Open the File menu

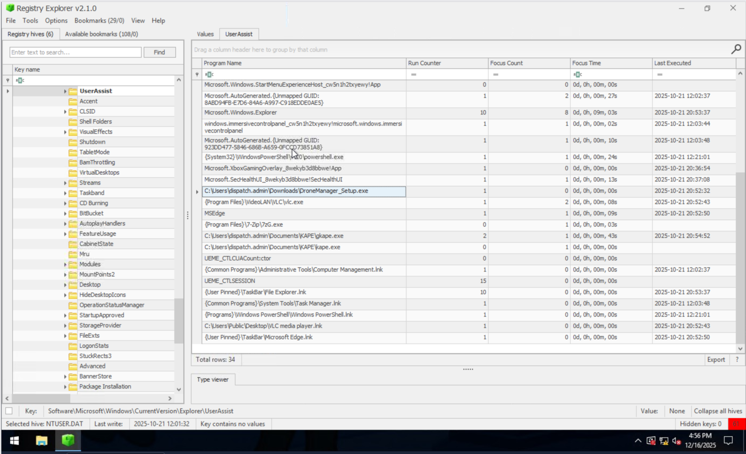click(11, 20)
